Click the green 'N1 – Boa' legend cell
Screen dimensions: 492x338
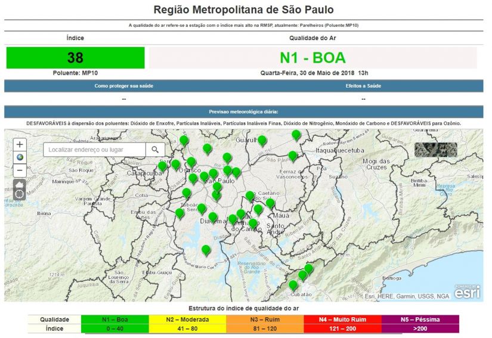(x=115, y=320)
